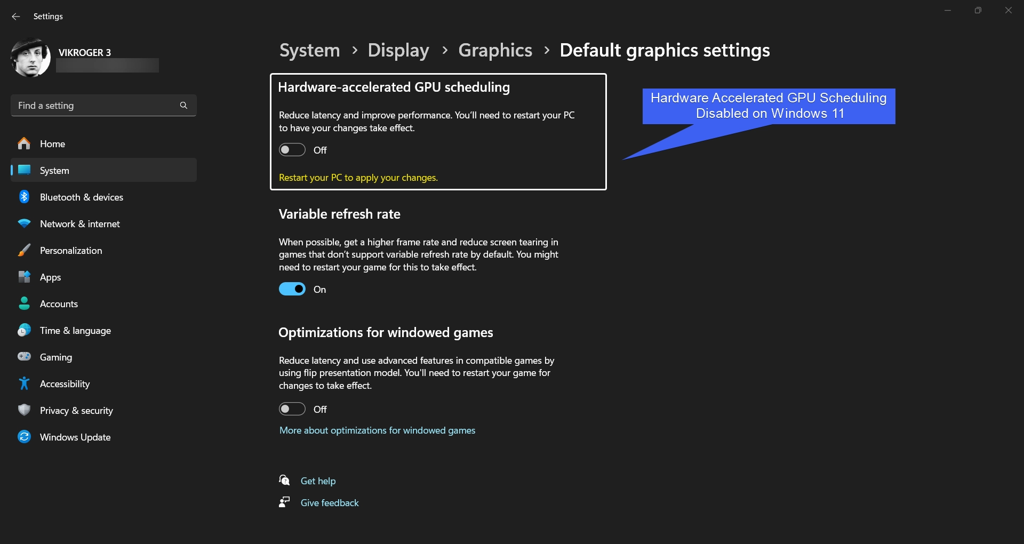The width and height of the screenshot is (1024, 544).
Task: Click the Personalization paintbrush icon
Action: (24, 250)
